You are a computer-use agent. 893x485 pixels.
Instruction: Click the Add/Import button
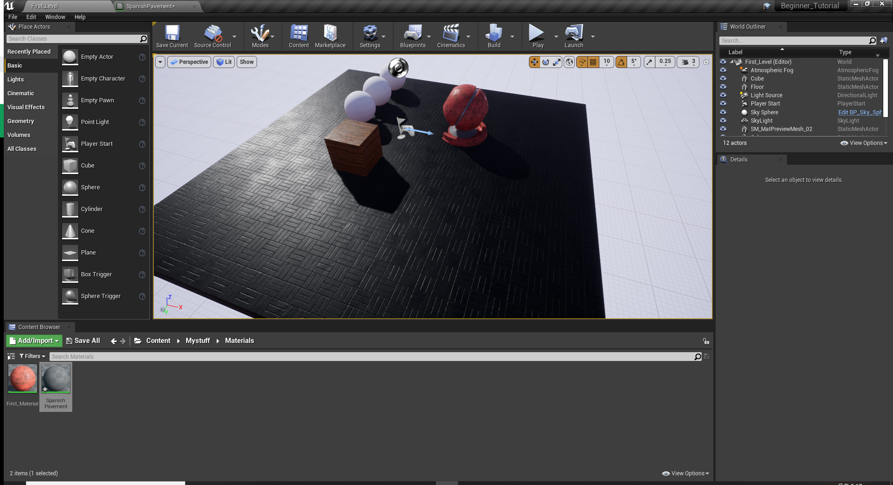(x=34, y=341)
